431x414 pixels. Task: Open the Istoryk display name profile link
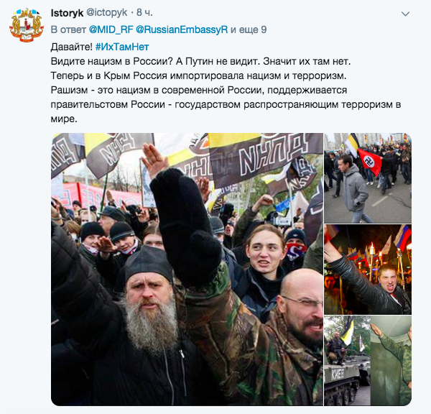[67, 13]
